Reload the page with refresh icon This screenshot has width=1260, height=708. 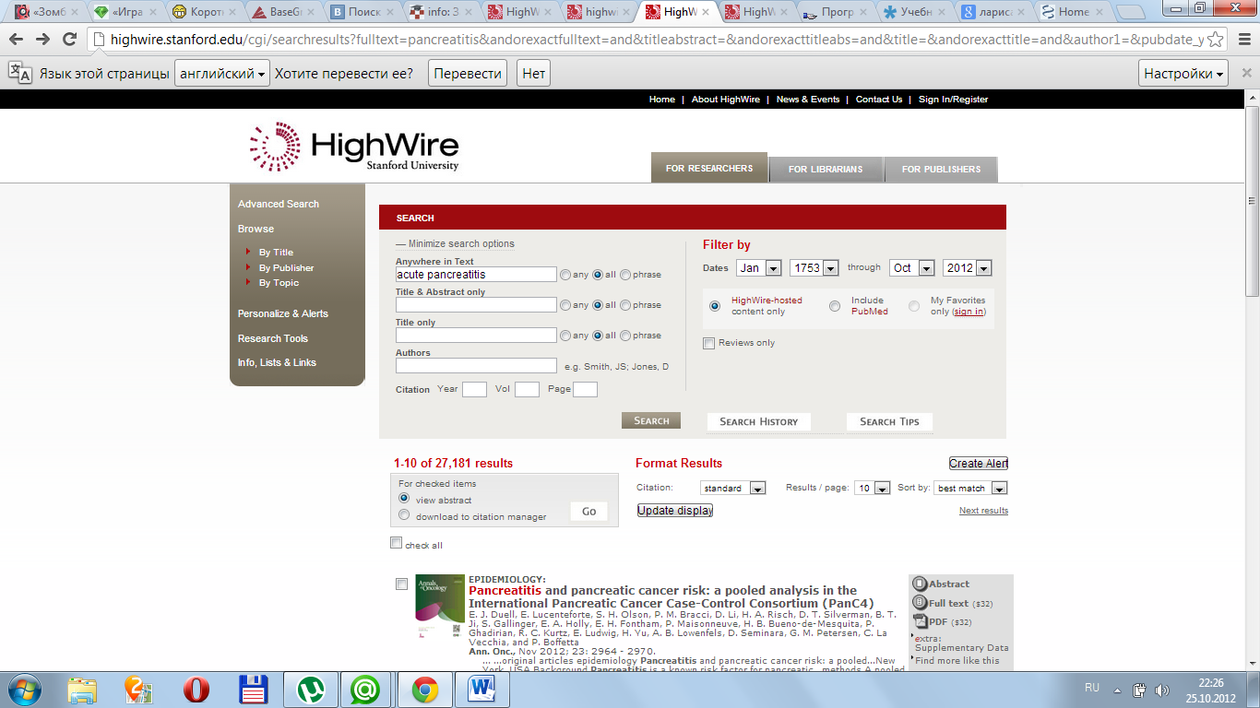point(69,40)
